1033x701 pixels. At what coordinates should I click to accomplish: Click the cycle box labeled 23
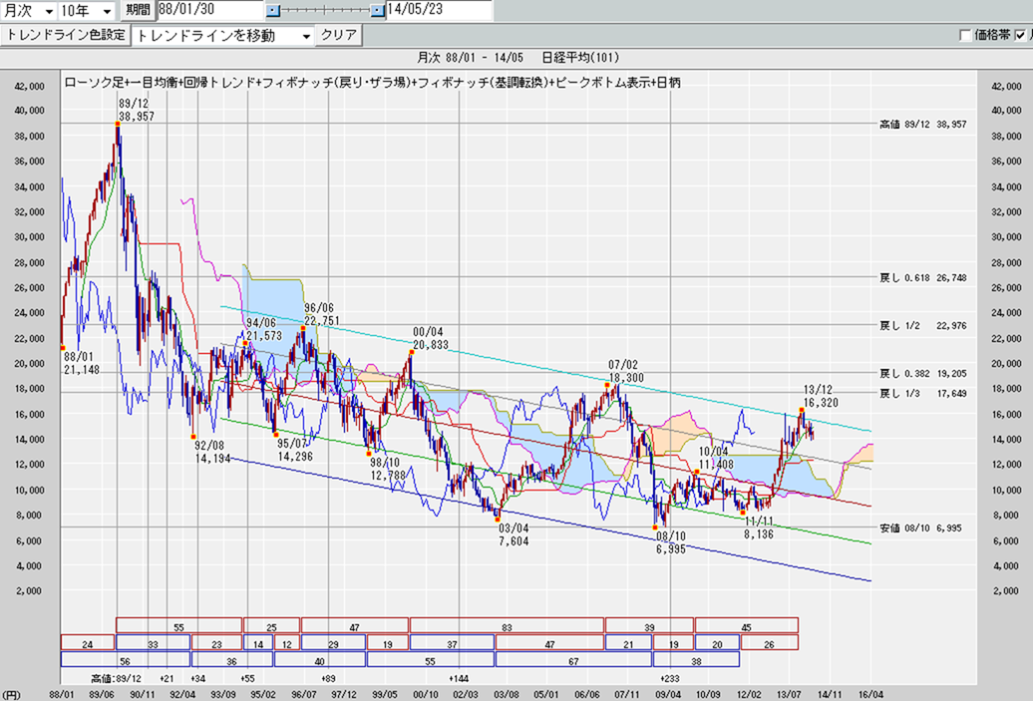(216, 643)
